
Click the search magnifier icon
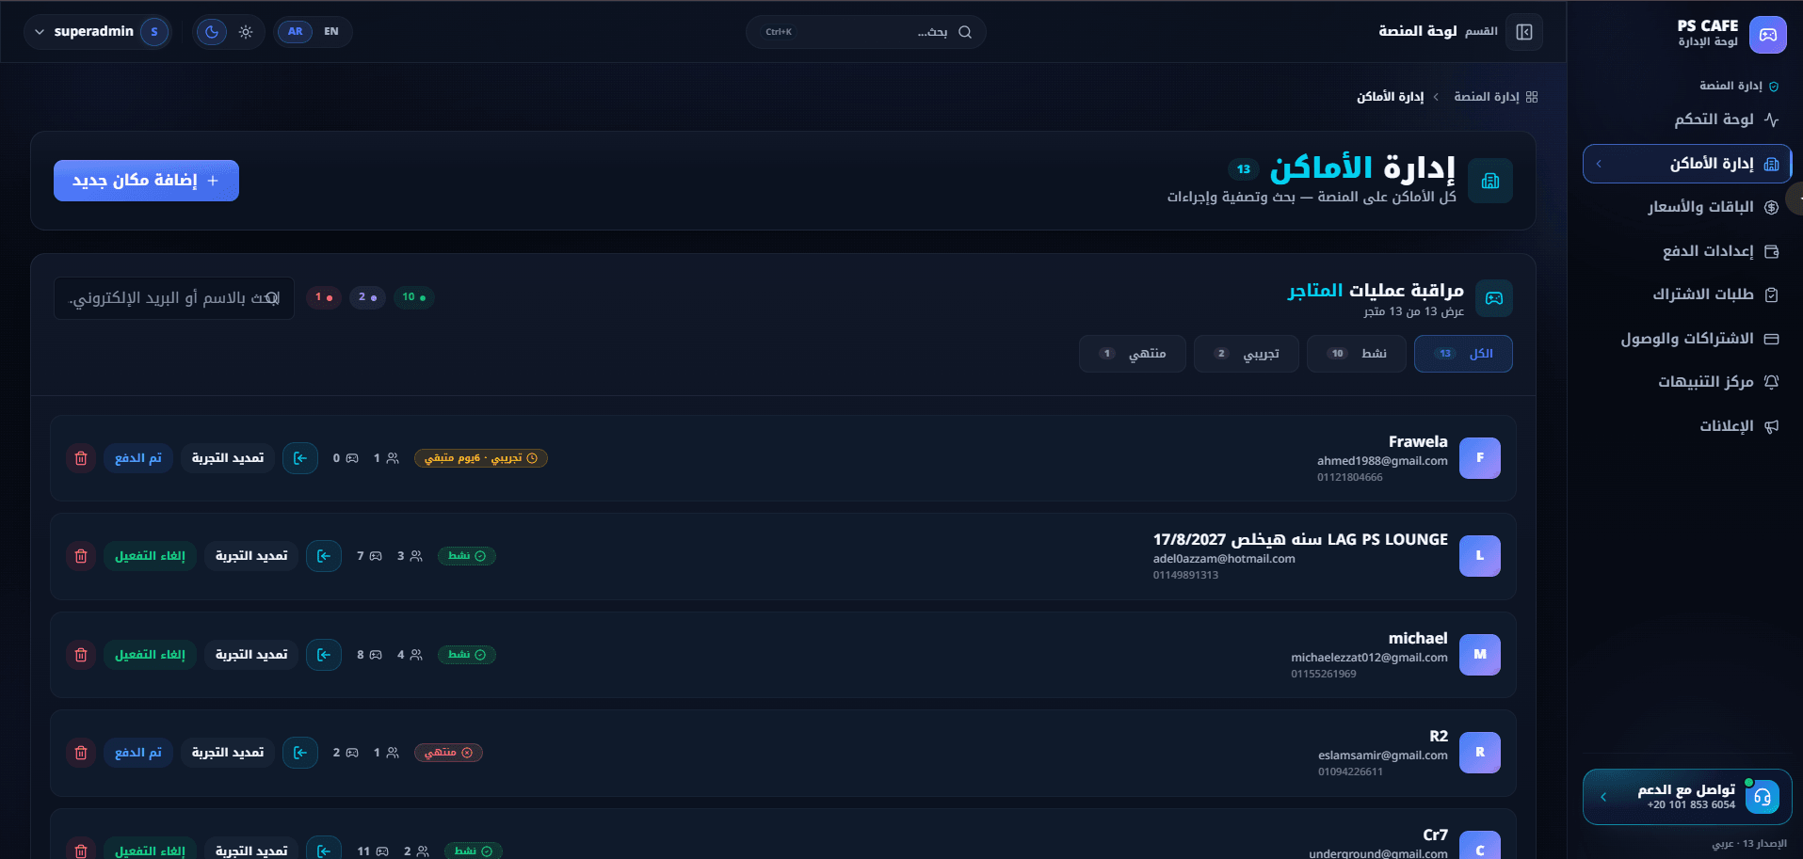[965, 32]
